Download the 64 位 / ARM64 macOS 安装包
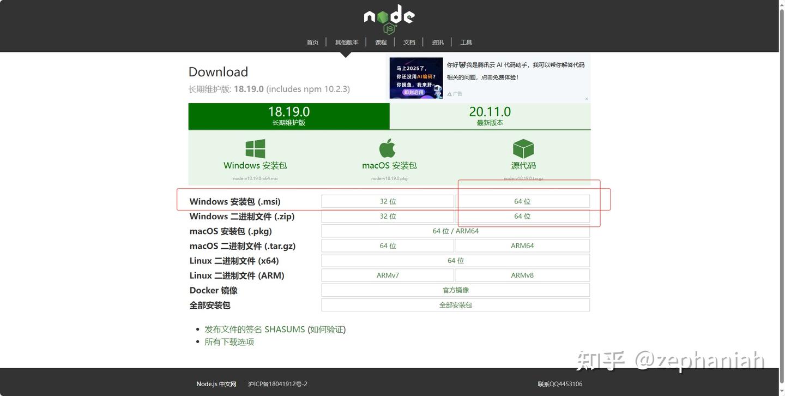Image resolution: width=785 pixels, height=396 pixels. click(x=455, y=231)
